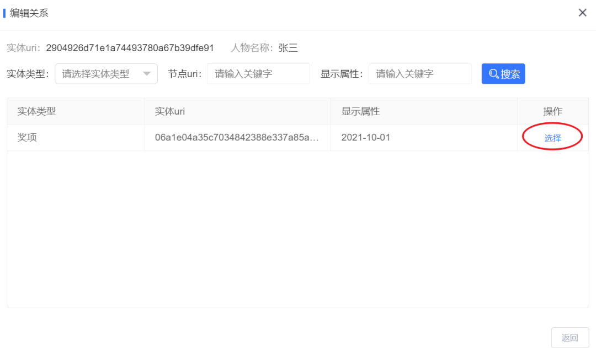Click the dropdown arrow of the entity type selector
The image size is (596, 352).
tap(146, 73)
